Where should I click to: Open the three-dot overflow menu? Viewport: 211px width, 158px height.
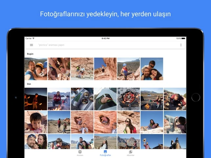tap(181, 45)
